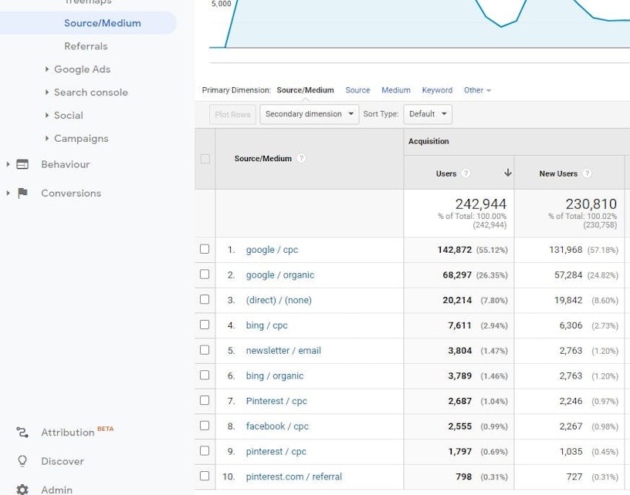Screen dimensions: 630x495
Task: Open the Admin menu label
Action: click(57, 490)
